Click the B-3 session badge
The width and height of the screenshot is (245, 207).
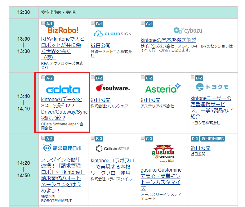[x=99, y=139]
